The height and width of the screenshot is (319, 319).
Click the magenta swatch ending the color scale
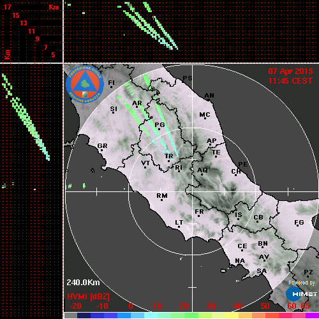tap(312, 315)
